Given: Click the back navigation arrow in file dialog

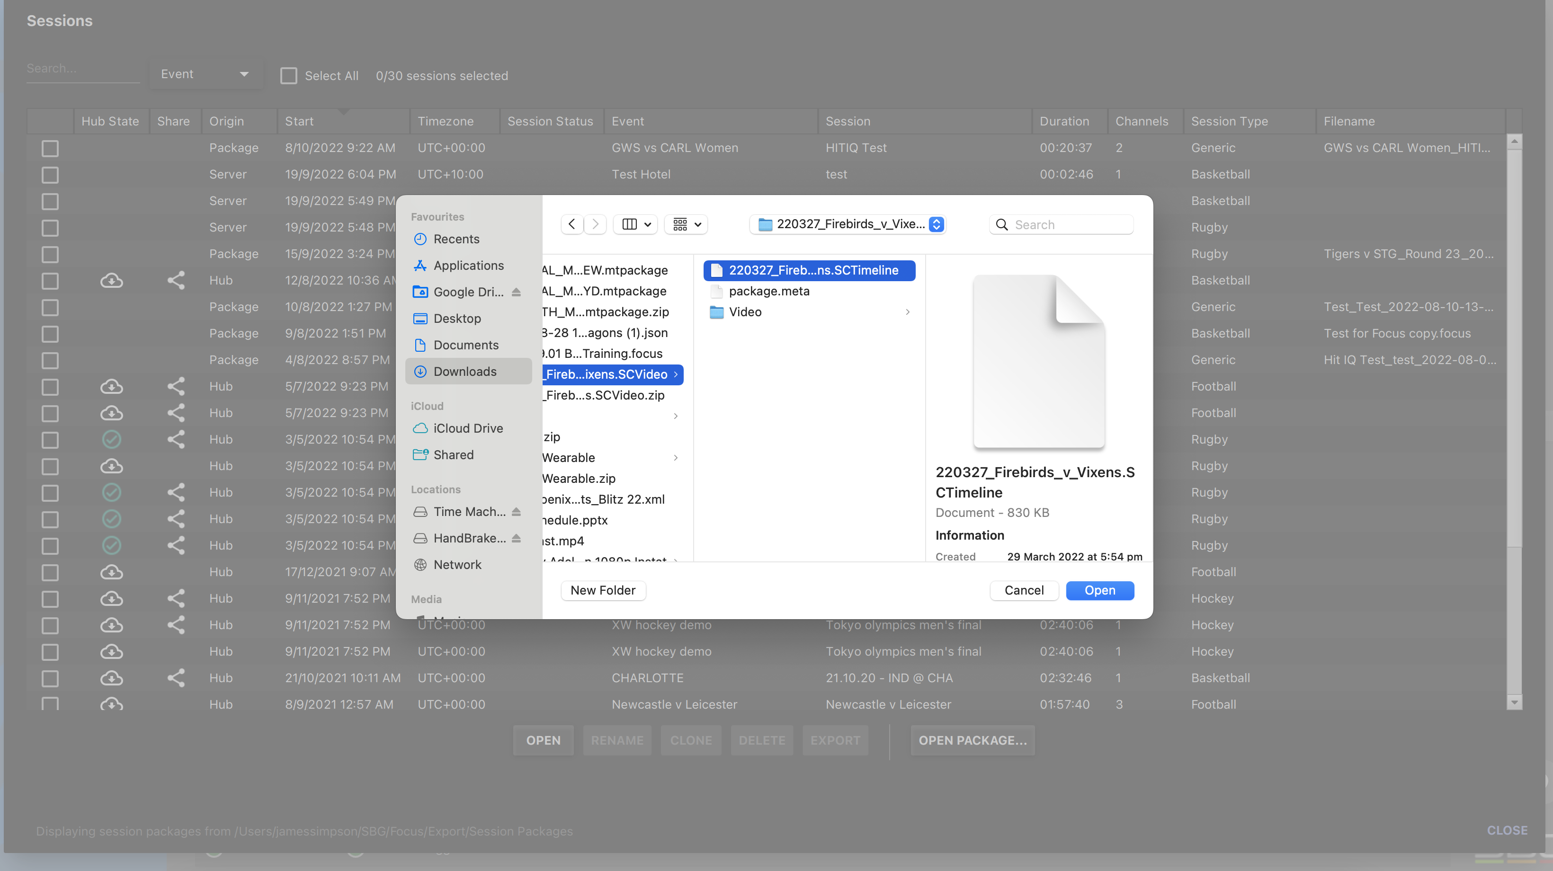Looking at the screenshot, I should point(571,224).
